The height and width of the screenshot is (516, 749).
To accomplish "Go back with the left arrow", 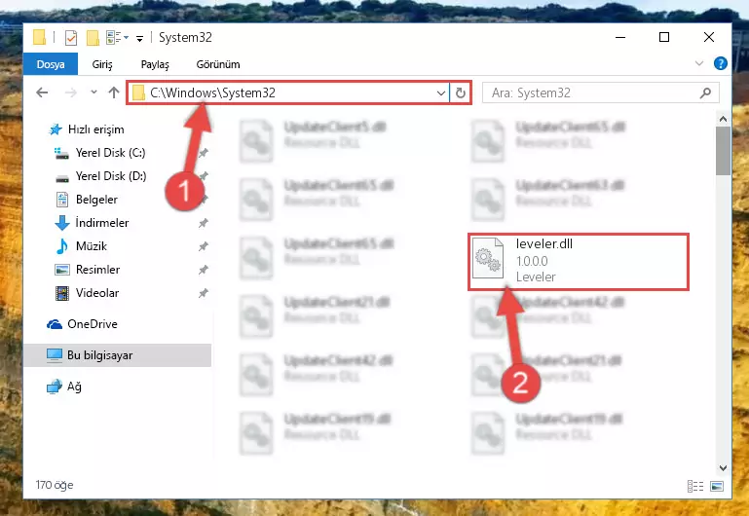I will tap(42, 92).
